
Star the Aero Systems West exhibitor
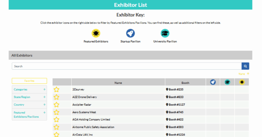tap(57, 112)
